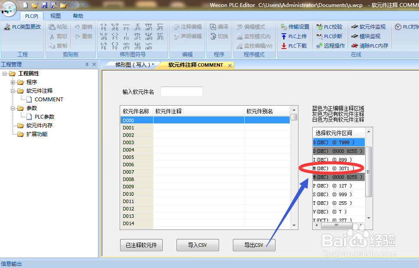Expand the 程序 tree node

pos(13,82)
